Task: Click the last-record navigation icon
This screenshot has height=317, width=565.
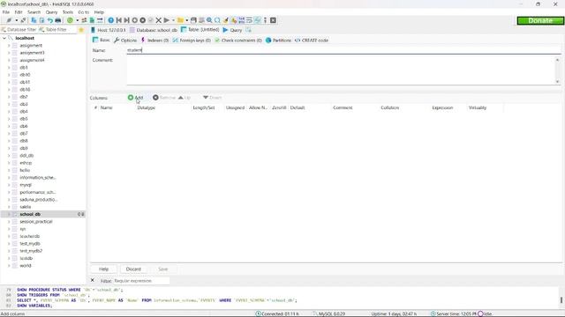Action: [x=127, y=20]
